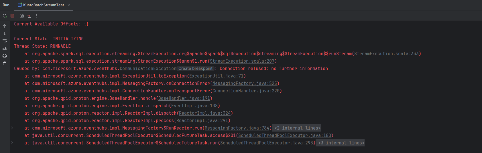The height and width of the screenshot is (153, 482).
Task: Open ExceptionUtil.java:71 link
Action: pyautogui.click(x=216, y=76)
